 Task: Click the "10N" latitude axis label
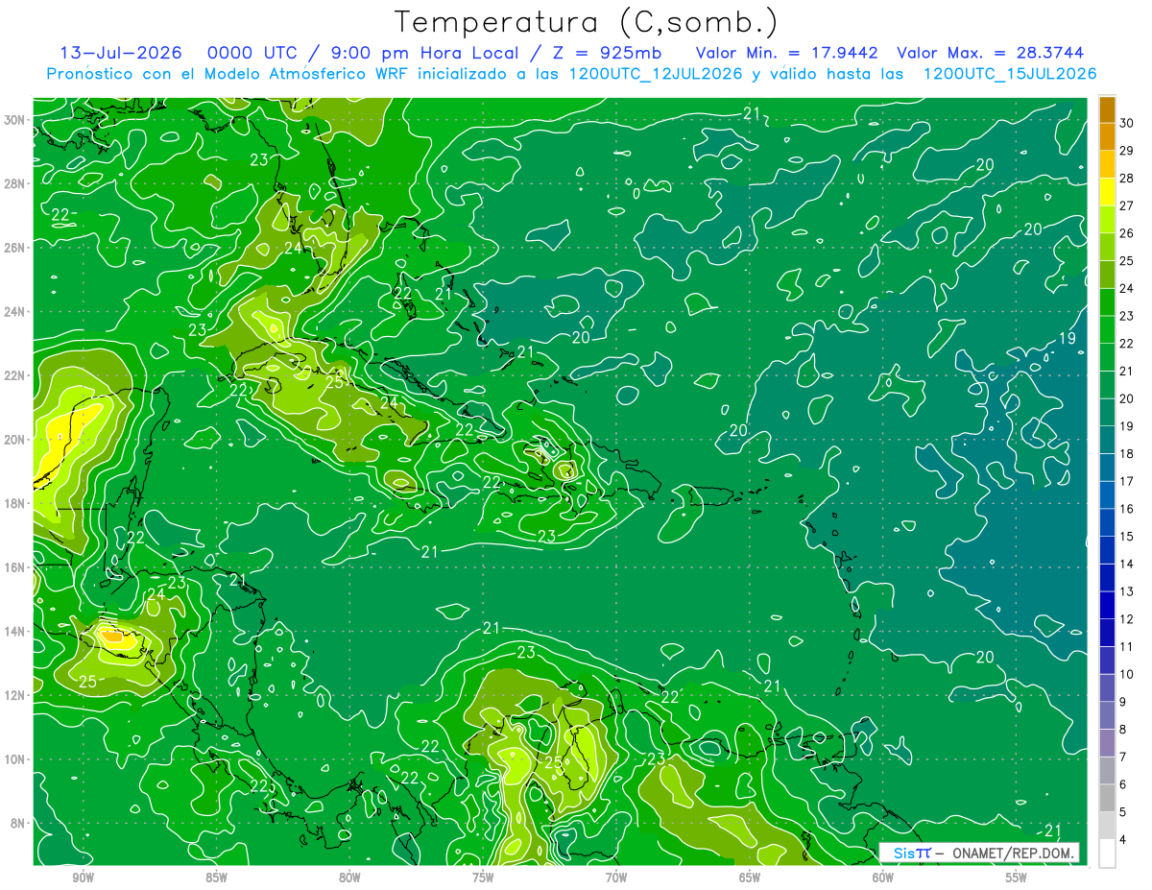click(15, 759)
